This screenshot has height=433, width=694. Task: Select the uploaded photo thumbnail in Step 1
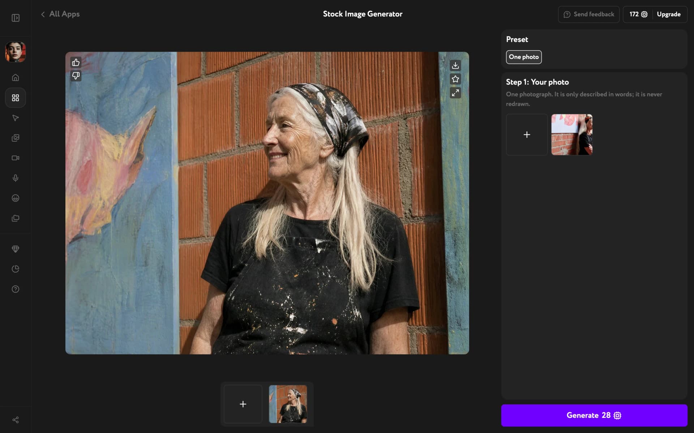coord(572,135)
